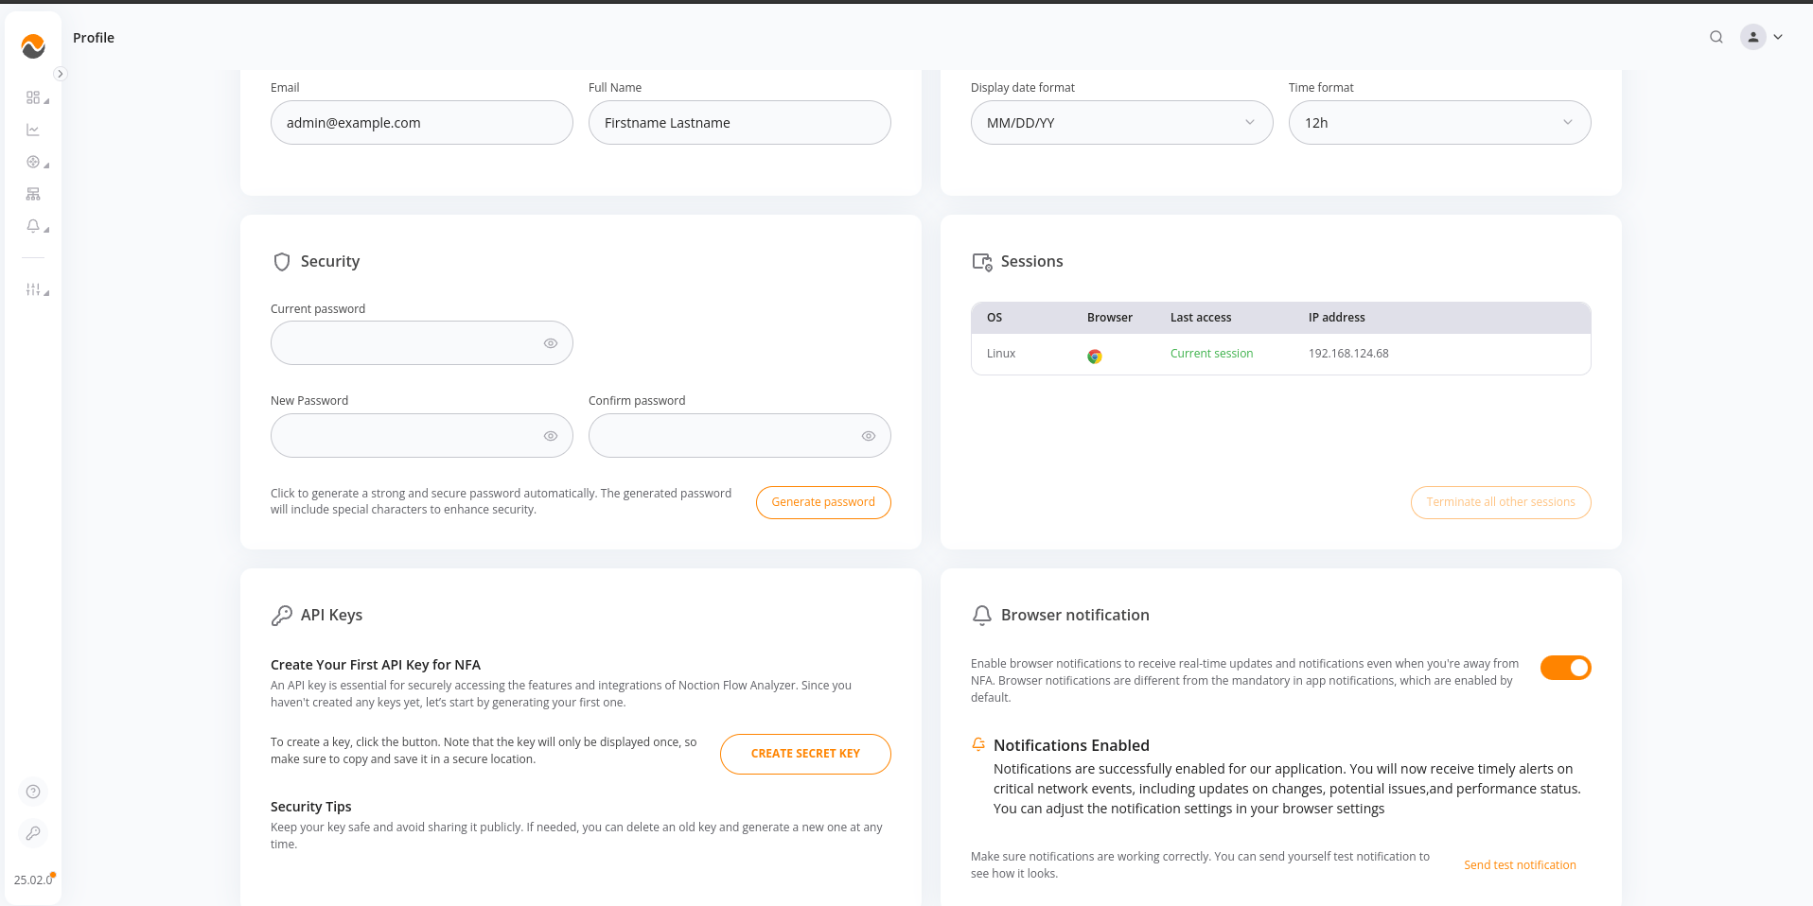
Task: Open the network topology icon in sidebar
Action: tap(33, 194)
